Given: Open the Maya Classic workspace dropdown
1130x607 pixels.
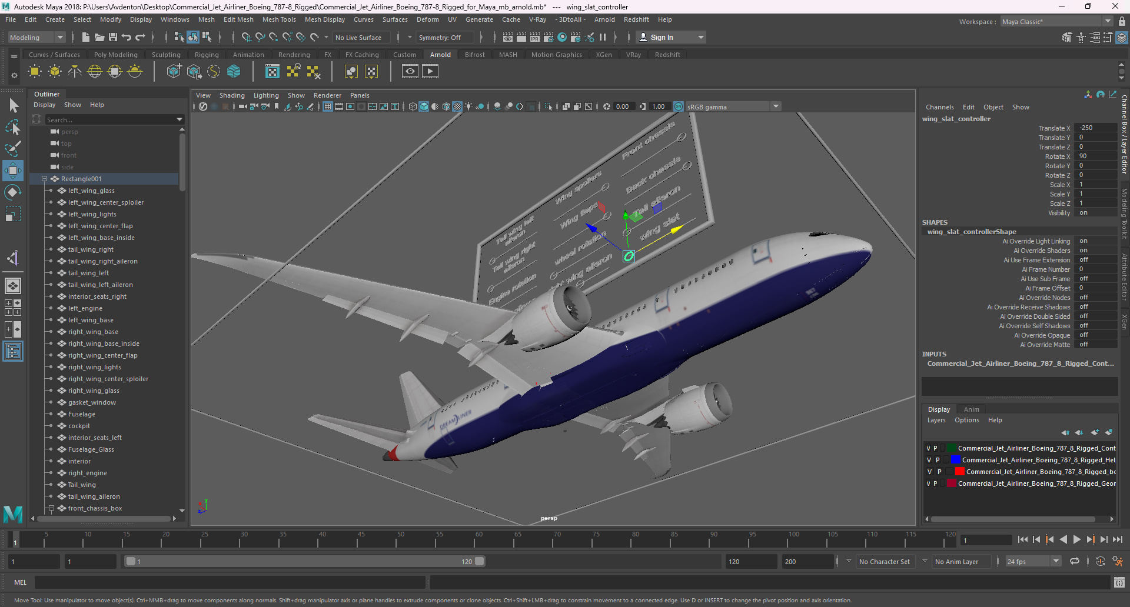Looking at the screenshot, I should click(1056, 22).
